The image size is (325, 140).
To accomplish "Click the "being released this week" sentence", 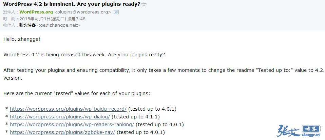I will coord(84,55).
